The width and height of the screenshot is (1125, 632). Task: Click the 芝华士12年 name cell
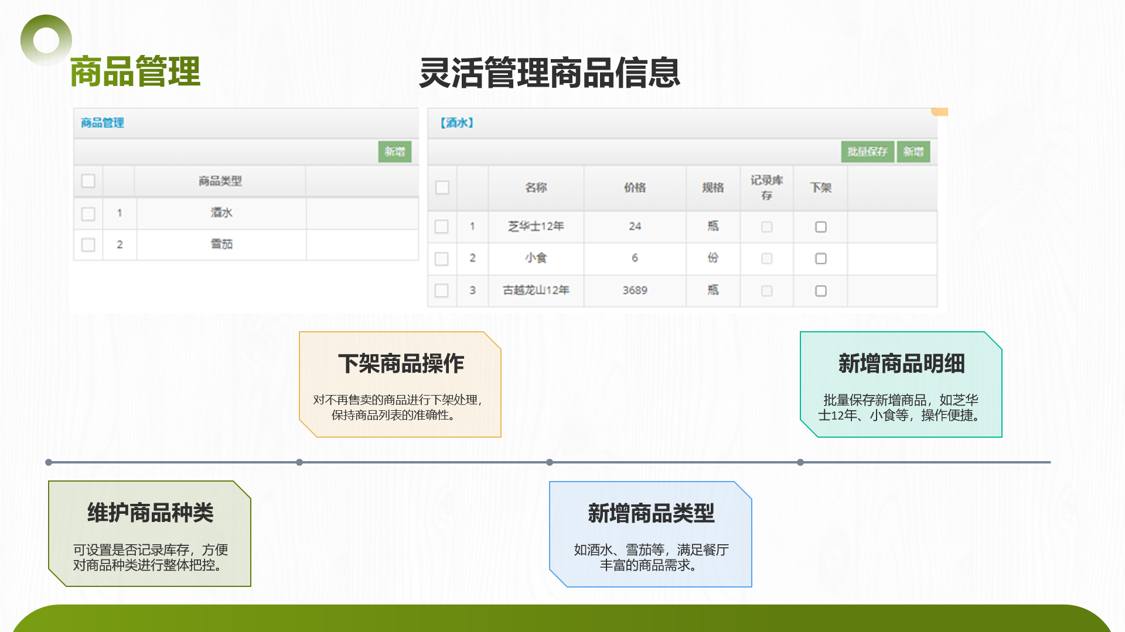tap(536, 226)
